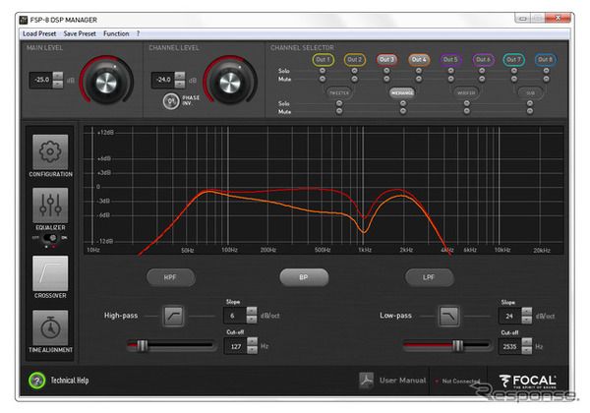Select the Out 5 channel
The image size is (590, 413).
pyautogui.click(x=450, y=59)
